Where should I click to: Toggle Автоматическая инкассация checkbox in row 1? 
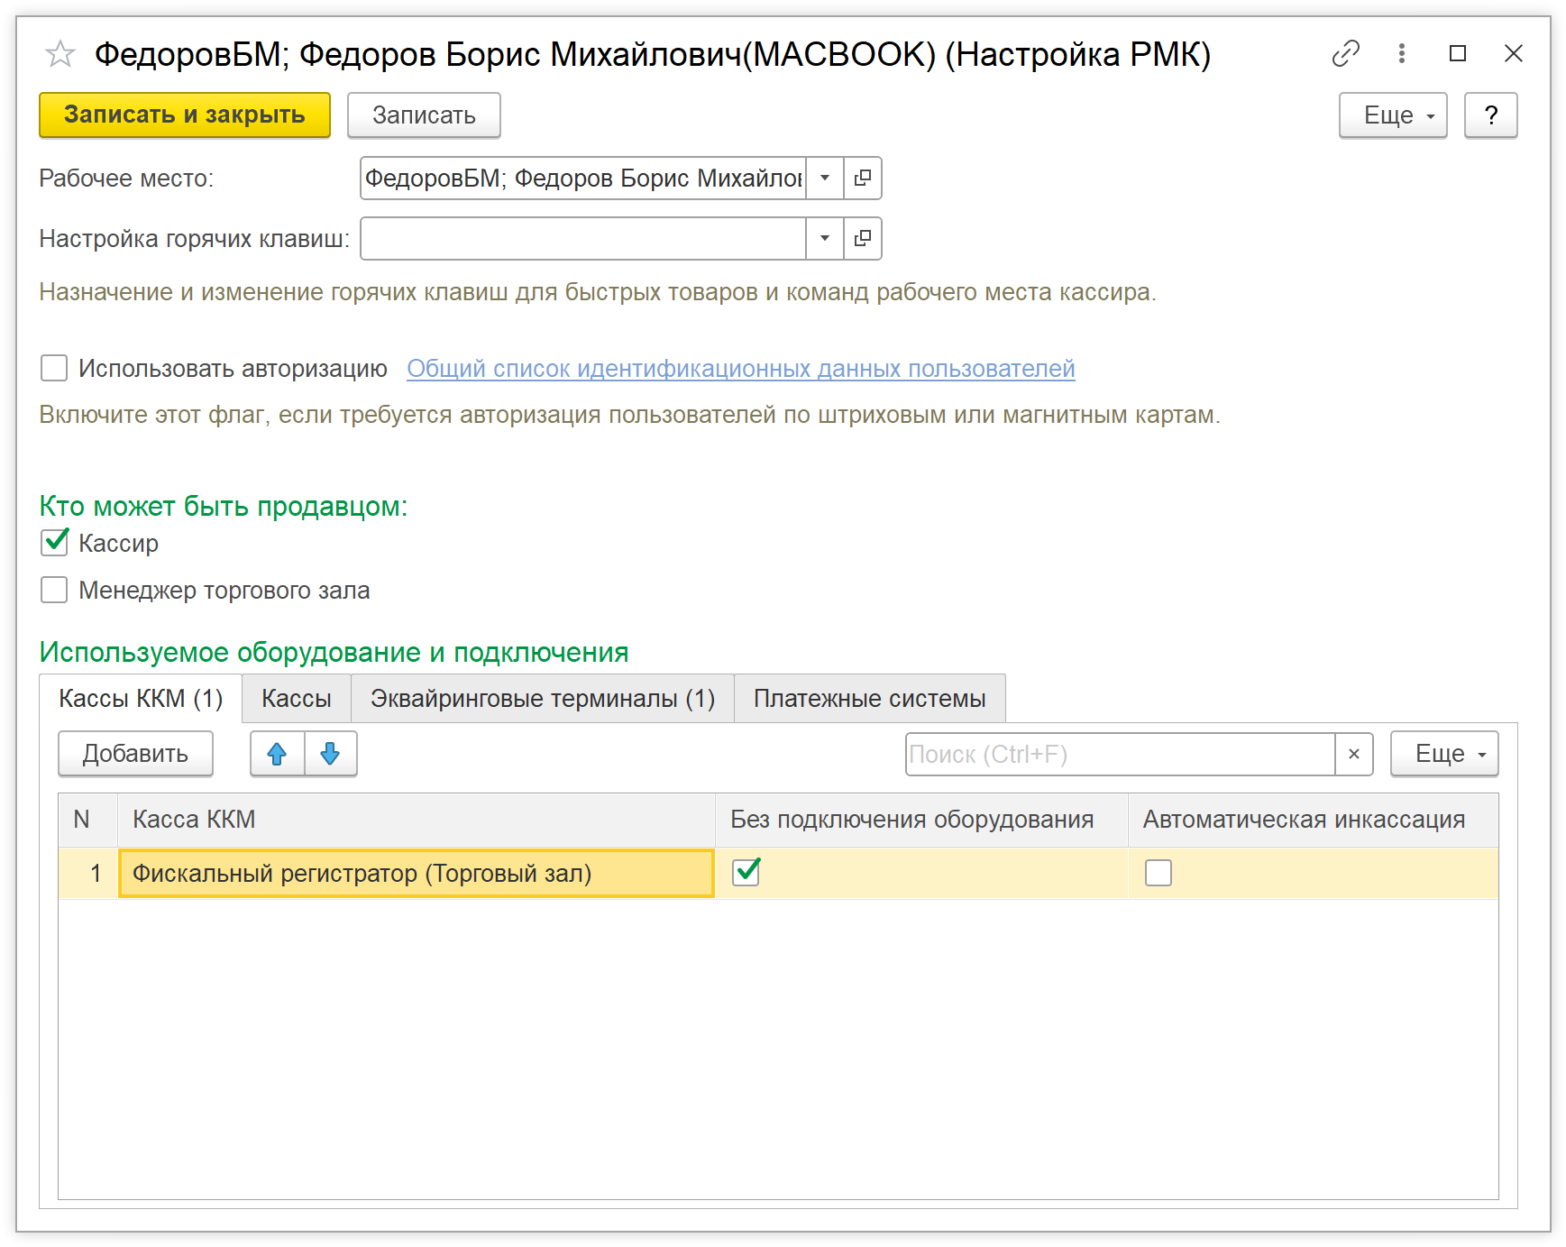pos(1158,873)
